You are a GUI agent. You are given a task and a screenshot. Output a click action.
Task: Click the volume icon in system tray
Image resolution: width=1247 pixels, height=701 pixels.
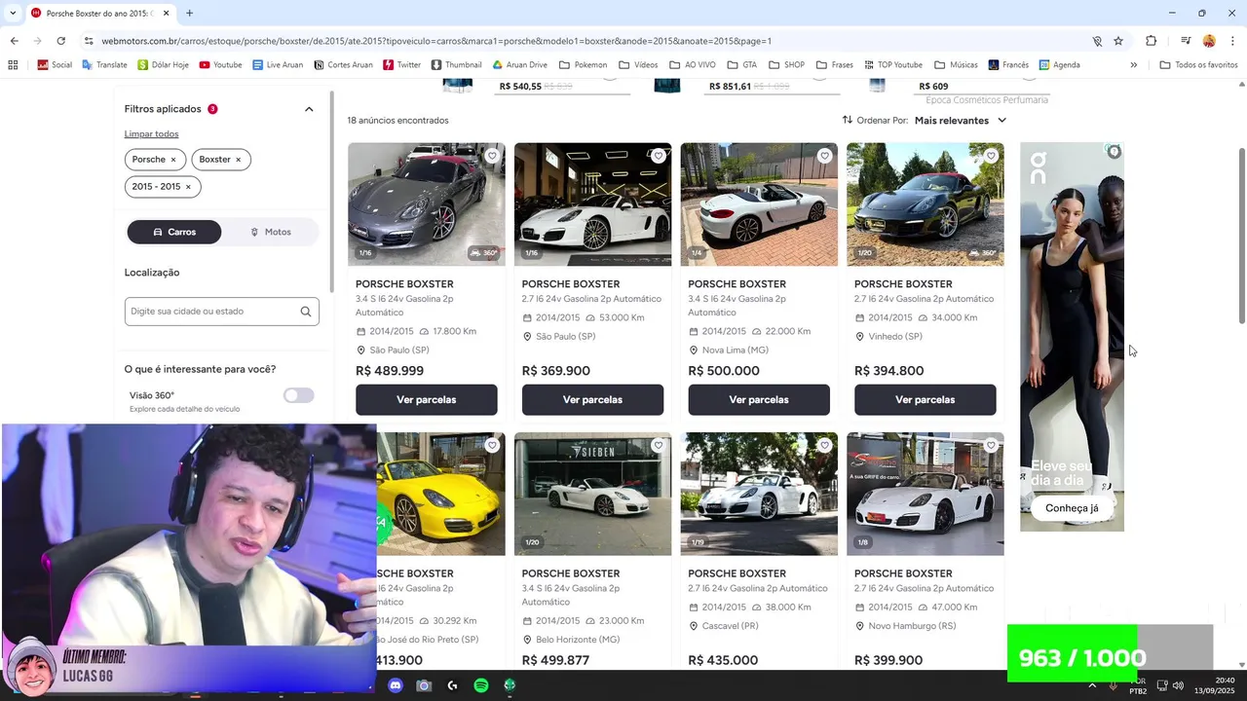coord(1178,685)
